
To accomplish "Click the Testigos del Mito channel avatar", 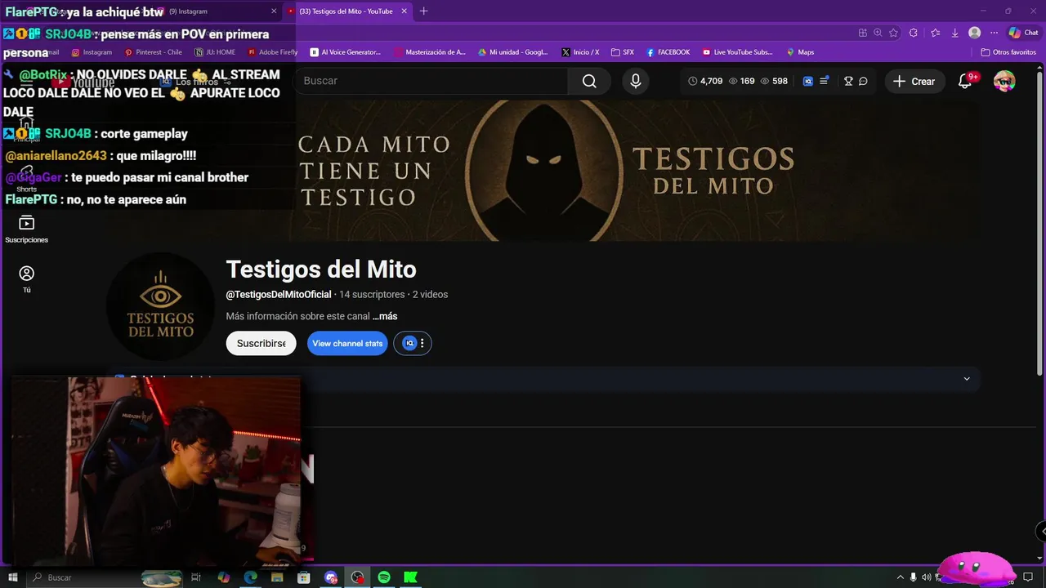I will [x=160, y=307].
